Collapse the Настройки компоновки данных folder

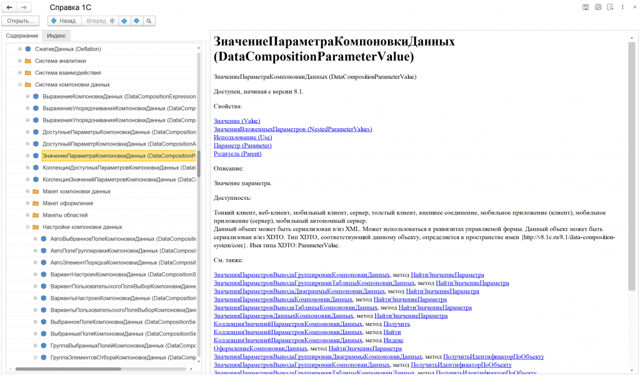point(27,227)
